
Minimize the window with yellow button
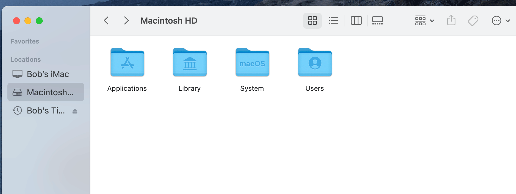pos(28,21)
